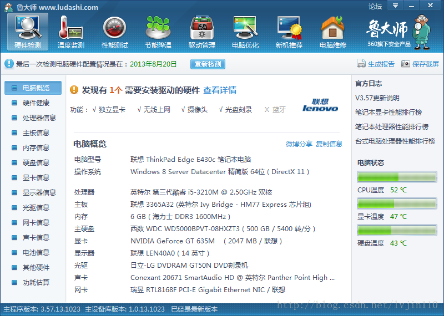Click 生成报告 generate report

pyautogui.click(x=376, y=64)
